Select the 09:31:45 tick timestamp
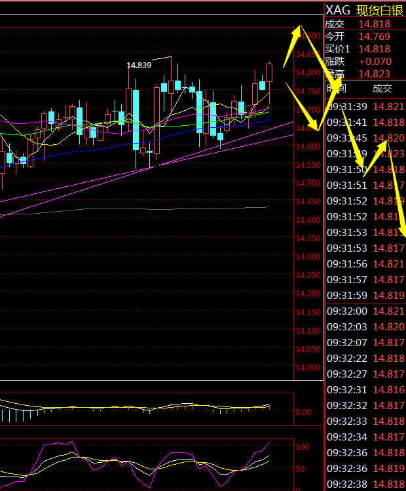The width and height of the screenshot is (406, 491). (347, 138)
